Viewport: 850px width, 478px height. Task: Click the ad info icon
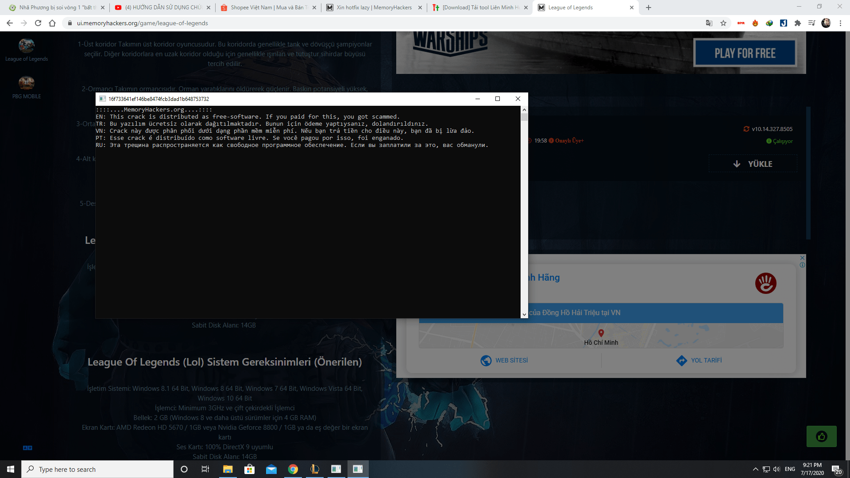coord(802,265)
